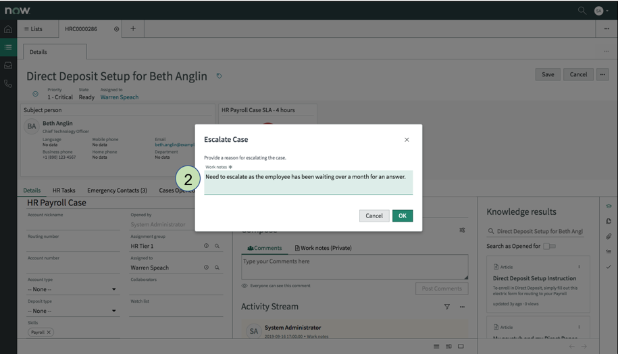
Task: Remove the Payroll skill tag
Action: pyautogui.click(x=49, y=332)
